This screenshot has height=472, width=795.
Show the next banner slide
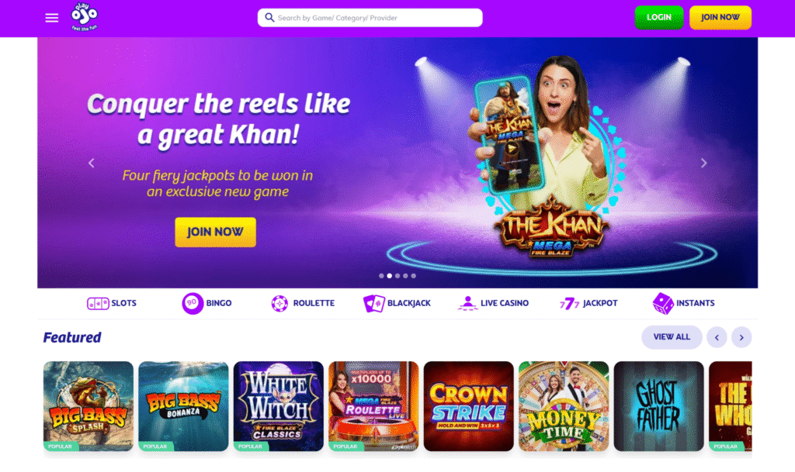coord(703,163)
